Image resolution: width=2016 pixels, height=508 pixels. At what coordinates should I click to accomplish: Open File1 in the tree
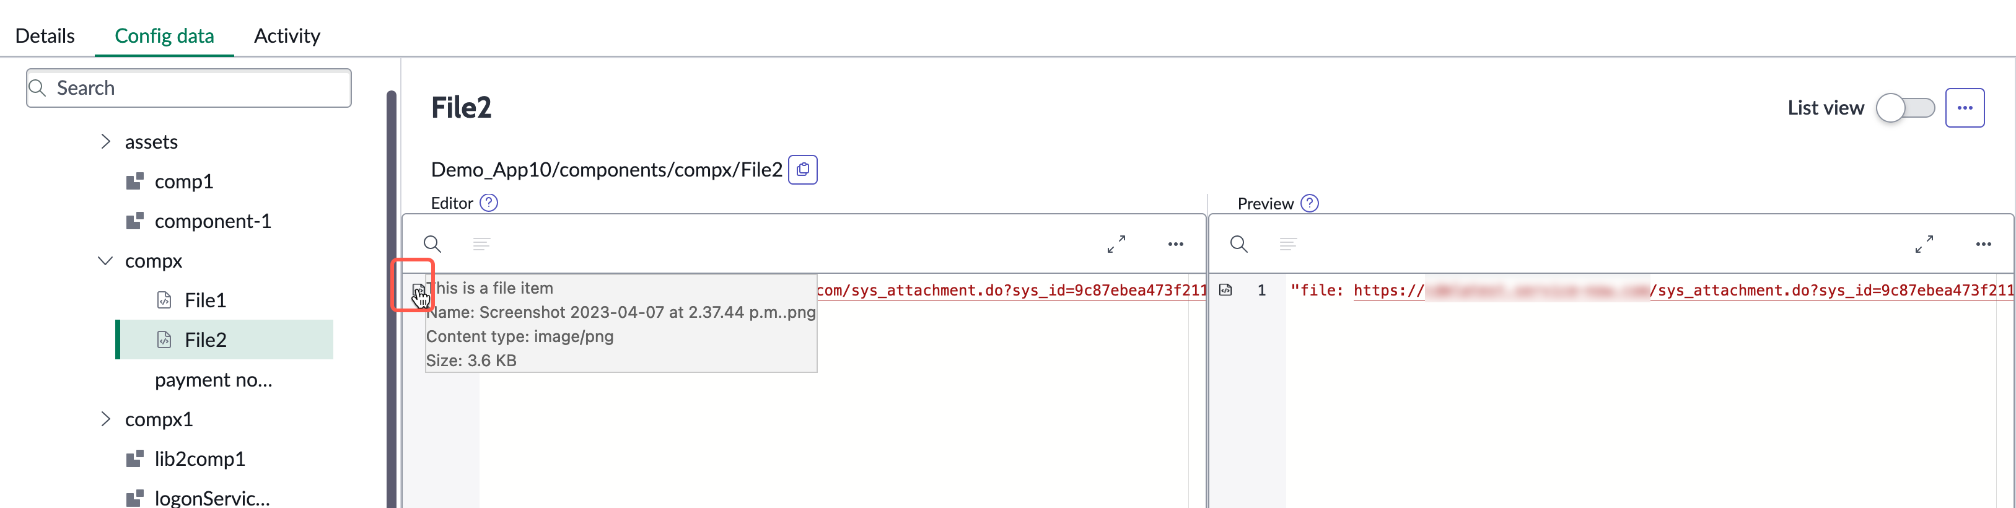pos(205,300)
